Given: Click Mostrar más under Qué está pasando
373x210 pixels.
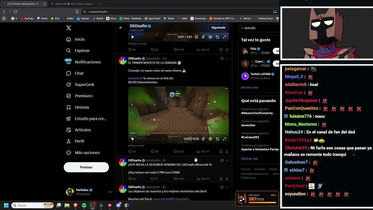Looking at the screenshot, I should point(249,159).
